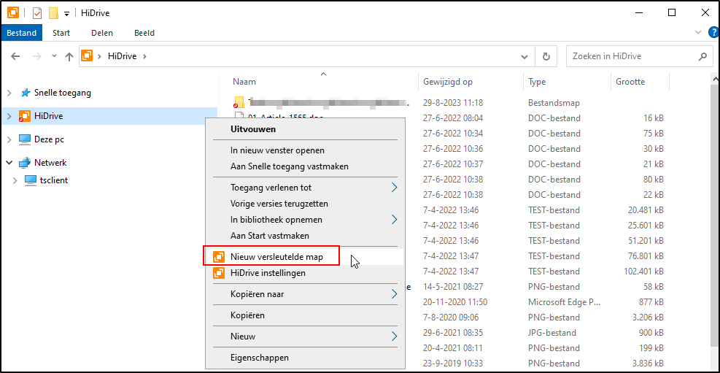Open the Kopiëren naar submenu
The width and height of the screenshot is (720, 373).
click(305, 294)
